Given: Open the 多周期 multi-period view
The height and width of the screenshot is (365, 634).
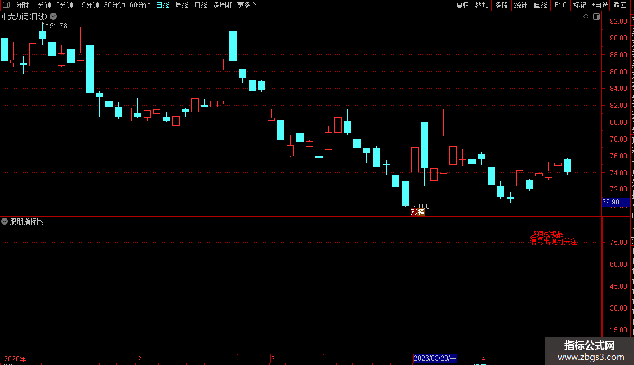Looking at the screenshot, I should (222, 5).
